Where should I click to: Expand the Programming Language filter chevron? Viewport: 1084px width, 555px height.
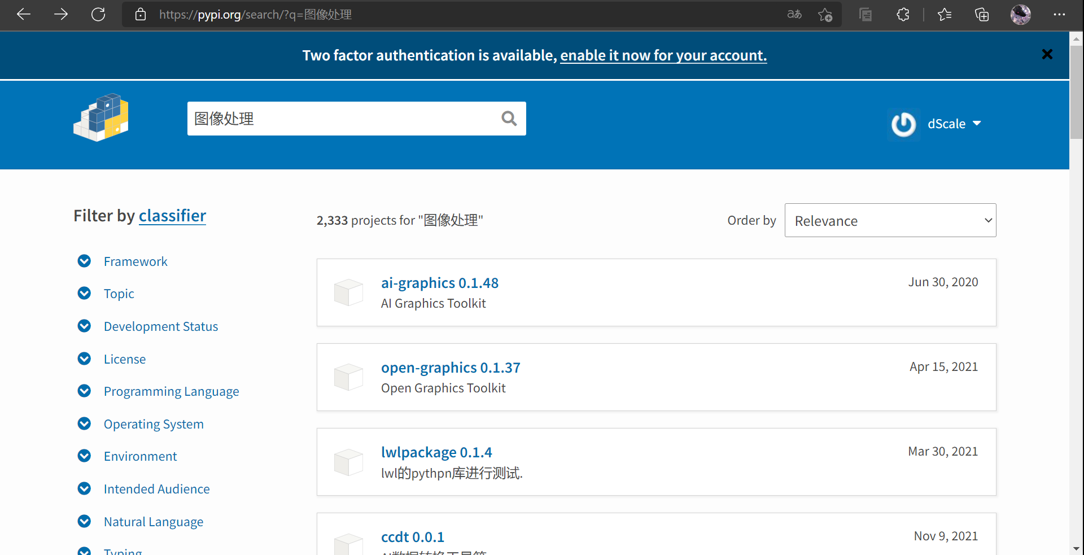[x=84, y=391]
